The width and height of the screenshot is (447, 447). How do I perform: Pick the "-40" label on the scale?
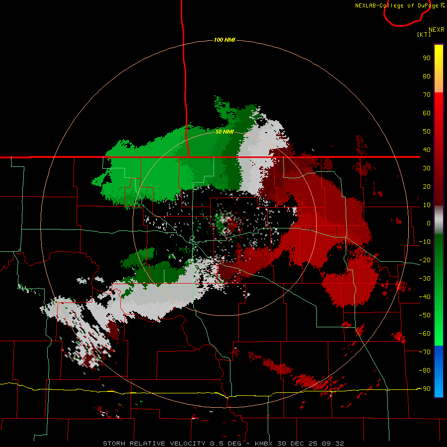[425, 297]
